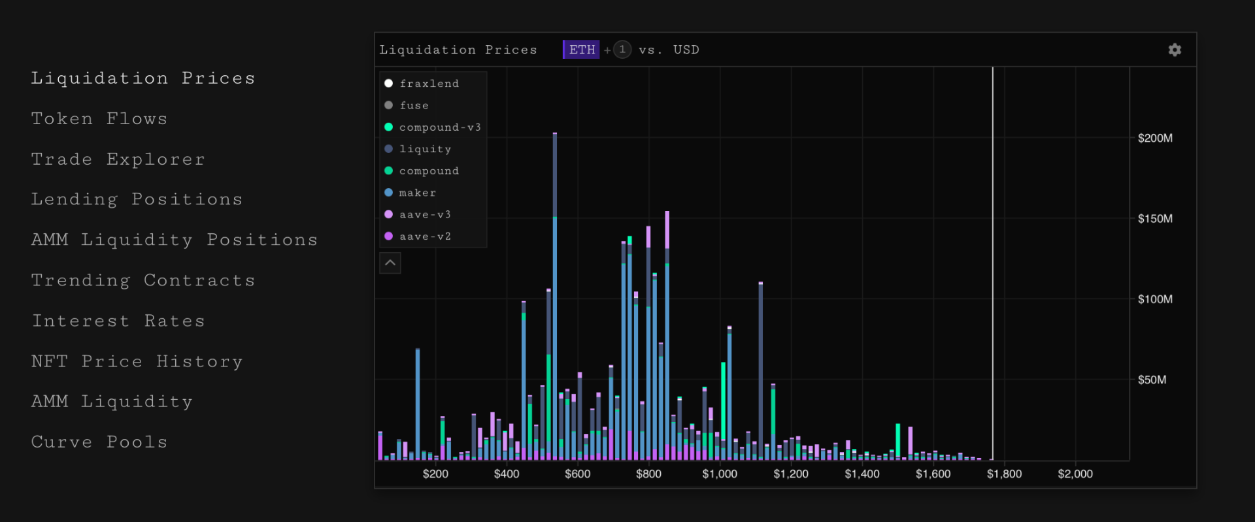Viewport: 1255px width, 522px height.
Task: Click the $150M y-axis label
Action: tap(1155, 219)
